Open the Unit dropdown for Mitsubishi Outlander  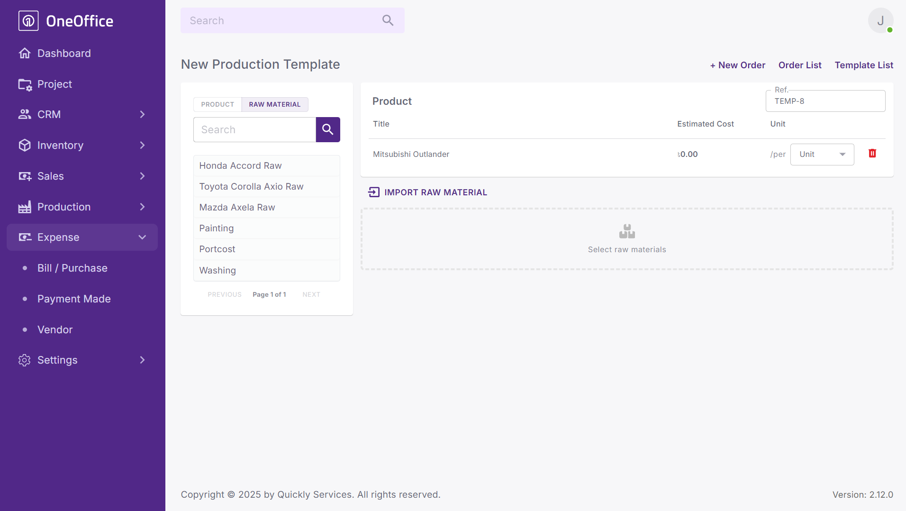pyautogui.click(x=822, y=155)
